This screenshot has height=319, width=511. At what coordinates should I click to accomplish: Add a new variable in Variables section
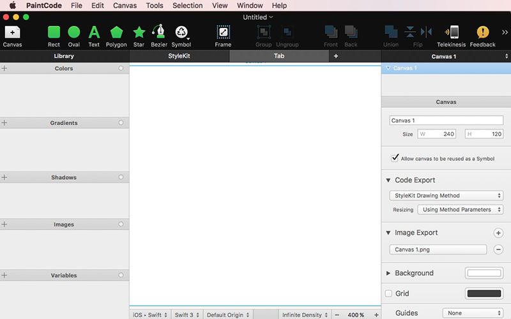4,276
